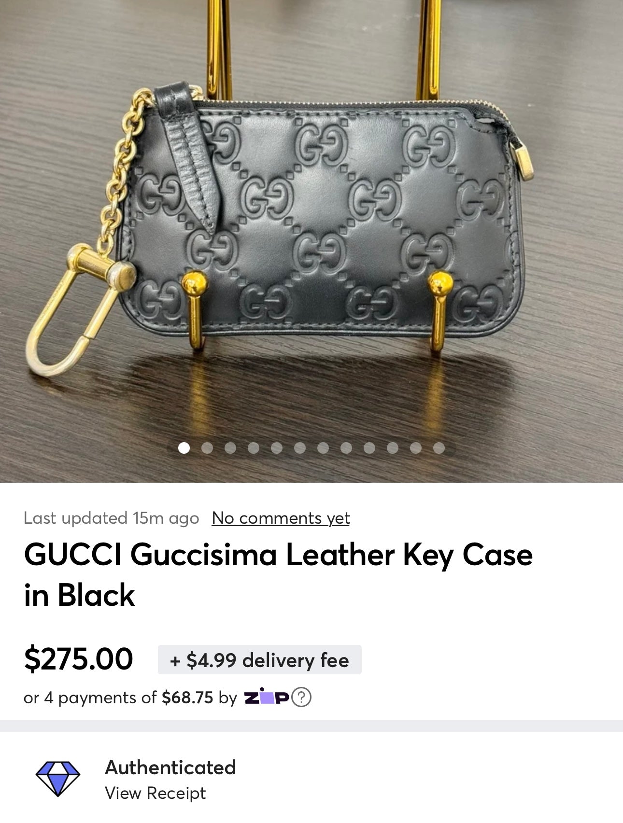This screenshot has width=623, height=823.
Task: Tap the Authenticated label
Action: [x=170, y=767]
